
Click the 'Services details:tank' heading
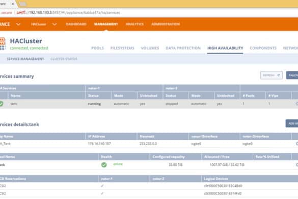[x=19, y=125]
